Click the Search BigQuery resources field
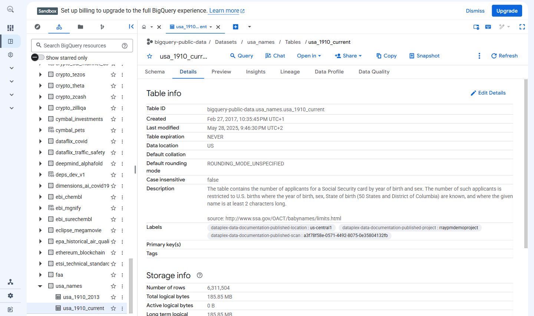 [x=82, y=46]
